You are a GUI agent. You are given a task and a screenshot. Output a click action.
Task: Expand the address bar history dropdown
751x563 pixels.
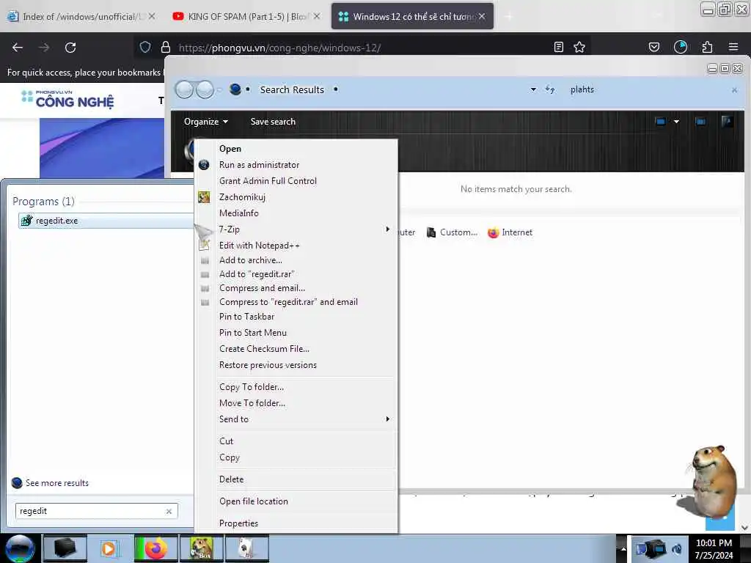tap(533, 89)
